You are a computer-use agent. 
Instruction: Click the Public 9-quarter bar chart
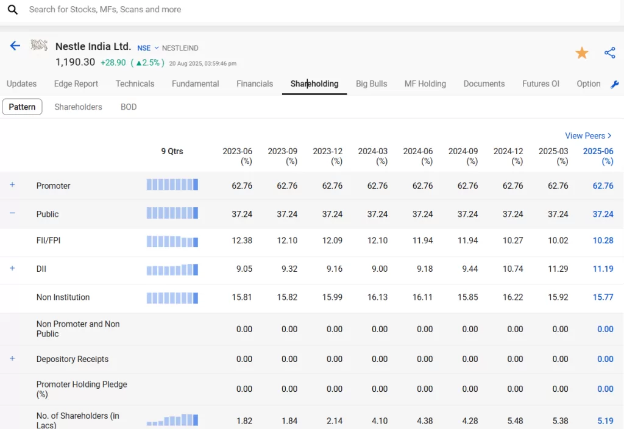tap(172, 213)
